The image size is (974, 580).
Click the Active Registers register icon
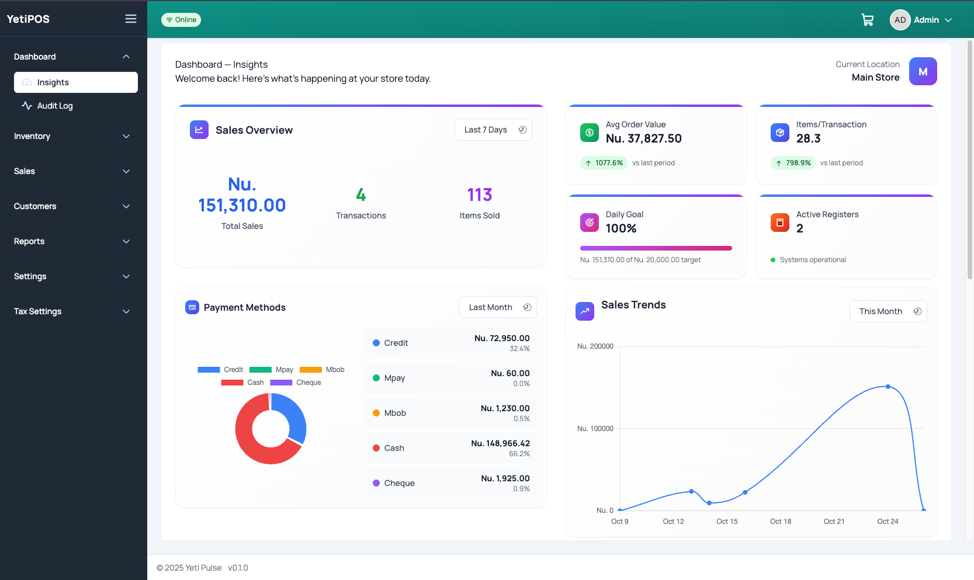tap(779, 222)
